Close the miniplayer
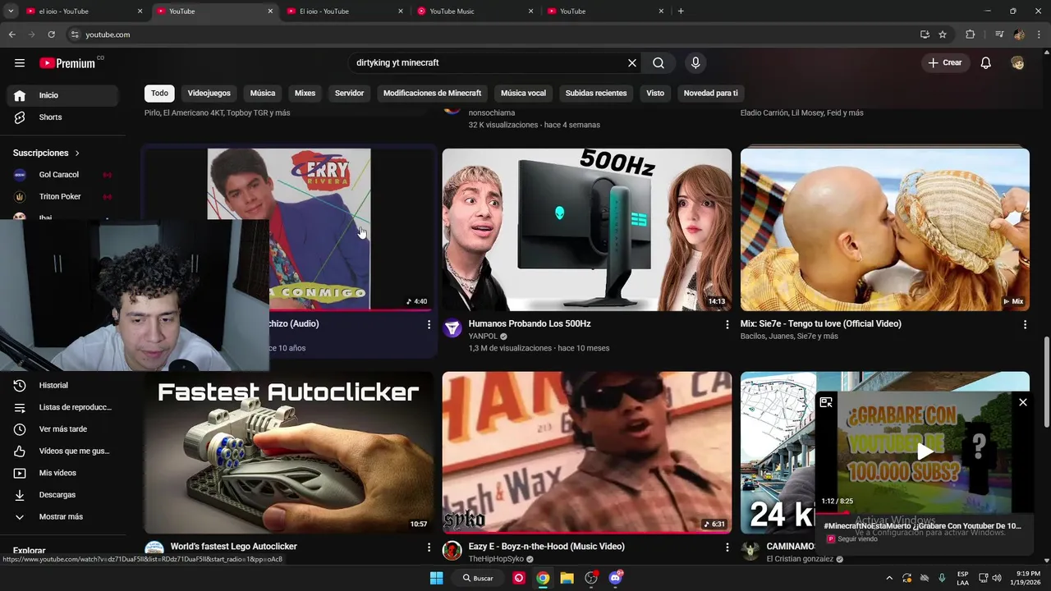Viewport: 1051px width, 591px height. (x=1023, y=402)
